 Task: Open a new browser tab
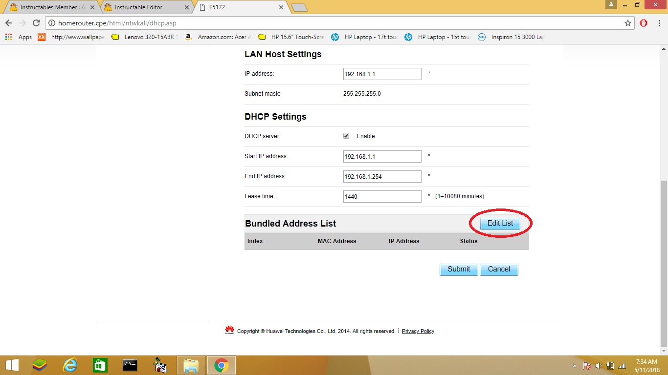tap(299, 7)
